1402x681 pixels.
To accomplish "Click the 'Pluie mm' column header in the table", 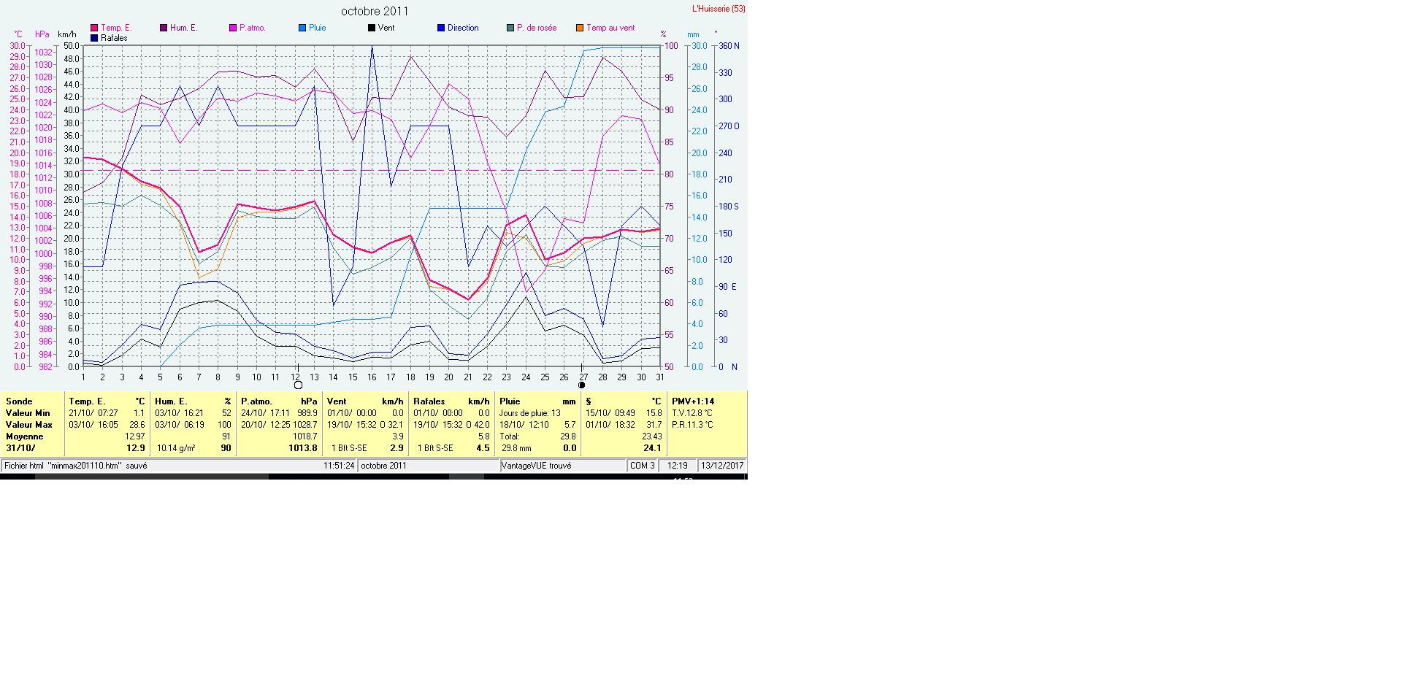I will click(x=537, y=401).
